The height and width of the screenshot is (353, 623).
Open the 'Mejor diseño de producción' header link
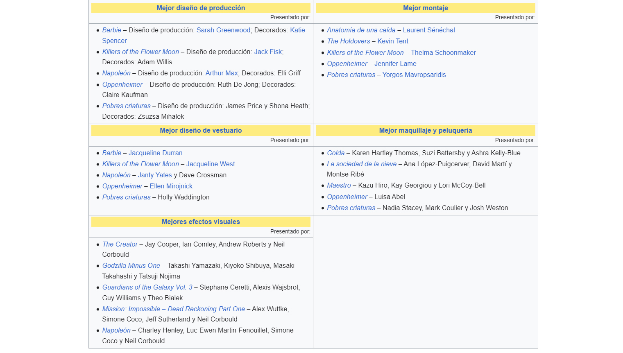pos(201,8)
